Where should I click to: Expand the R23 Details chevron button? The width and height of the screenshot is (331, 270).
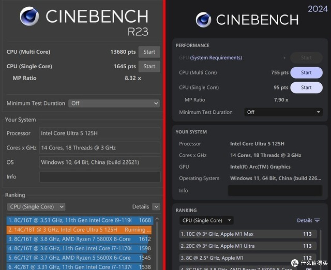pyautogui.click(x=156, y=207)
